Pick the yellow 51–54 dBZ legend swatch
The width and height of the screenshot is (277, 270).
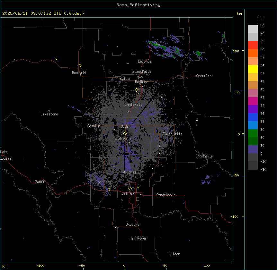click(x=253, y=69)
